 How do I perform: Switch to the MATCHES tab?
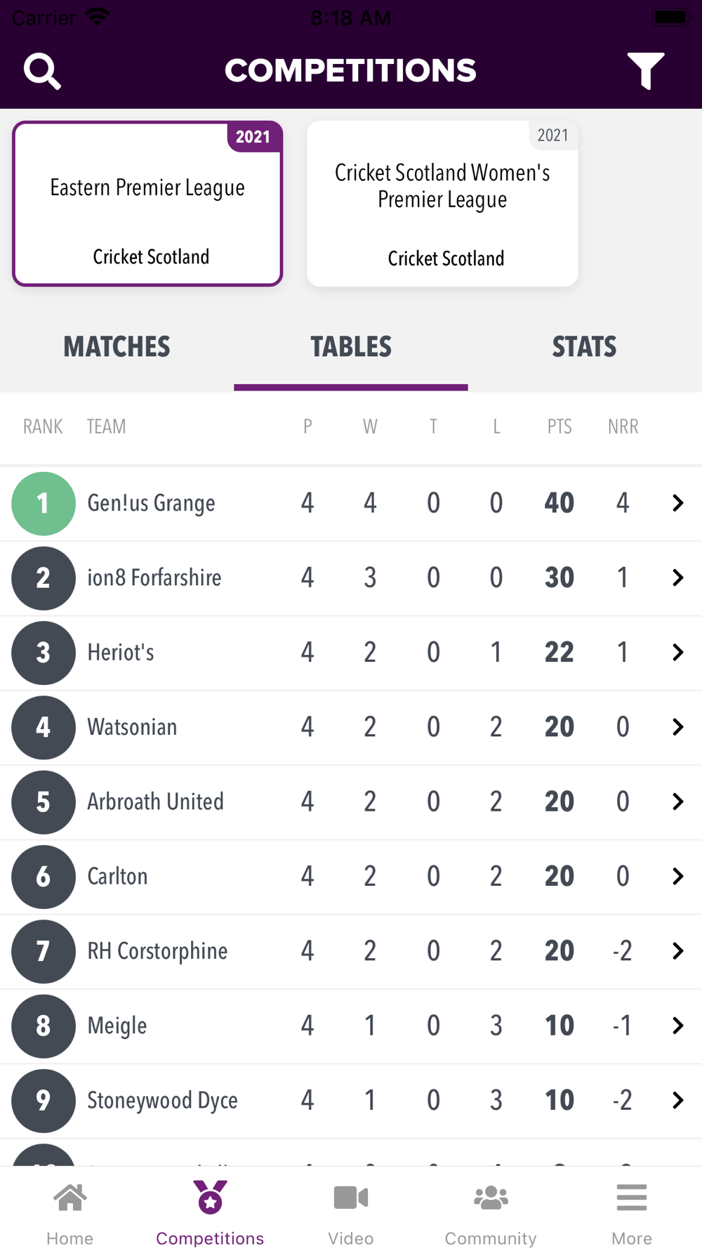click(x=117, y=347)
